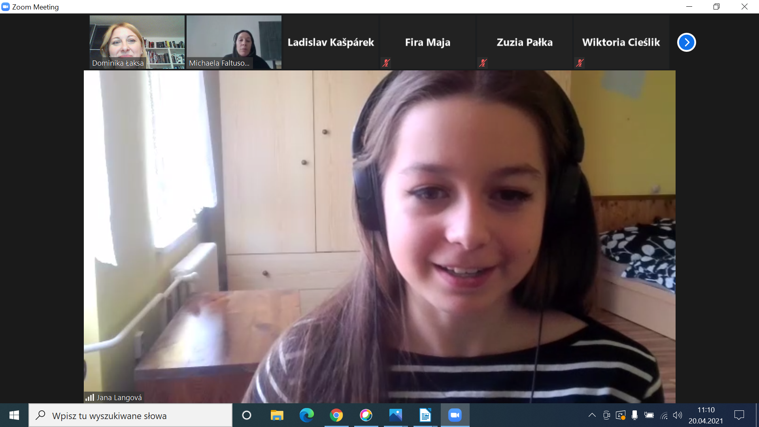Image resolution: width=759 pixels, height=427 pixels.
Task: Restore down the Zoom Meeting window
Action: pos(716,7)
